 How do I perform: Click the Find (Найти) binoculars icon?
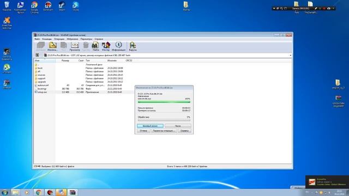click(x=95, y=46)
